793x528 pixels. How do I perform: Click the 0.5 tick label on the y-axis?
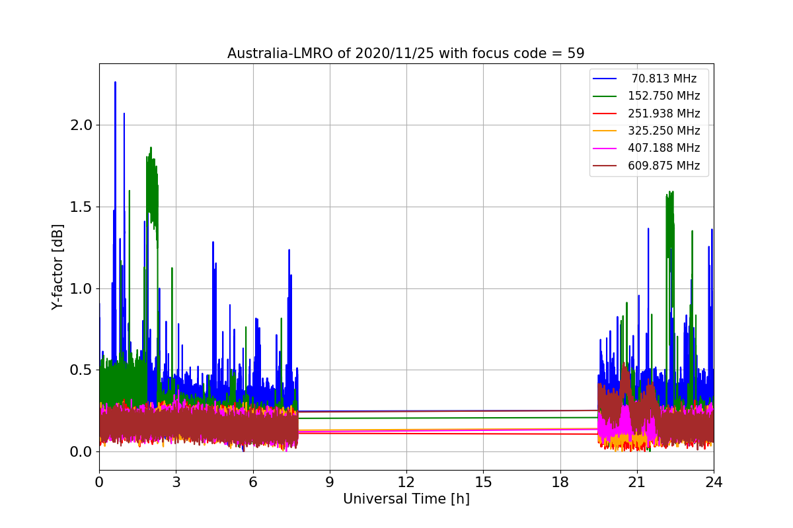click(81, 370)
